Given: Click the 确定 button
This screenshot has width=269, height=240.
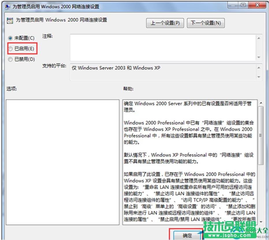Looking at the screenshot, I should (187, 235).
